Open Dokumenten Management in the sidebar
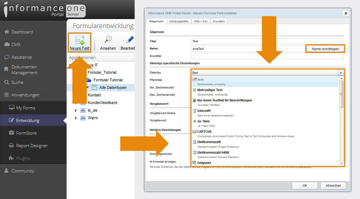 click(33, 69)
